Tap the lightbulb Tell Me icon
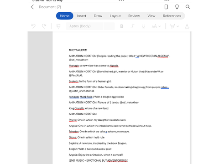 (177, 7)
